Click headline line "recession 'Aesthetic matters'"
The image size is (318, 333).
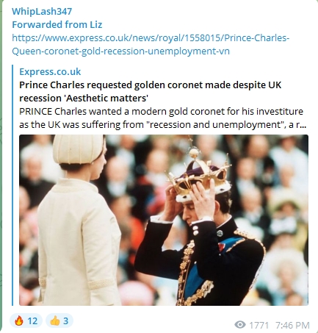coord(84,98)
